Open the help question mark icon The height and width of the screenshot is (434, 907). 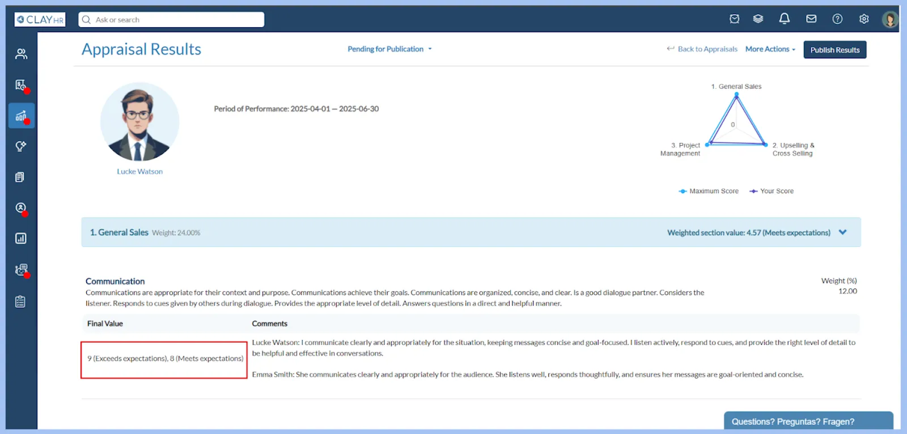[x=837, y=19]
